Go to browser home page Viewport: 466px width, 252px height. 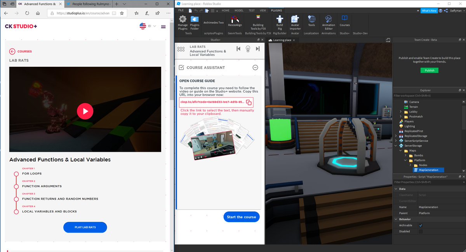click(x=38, y=13)
